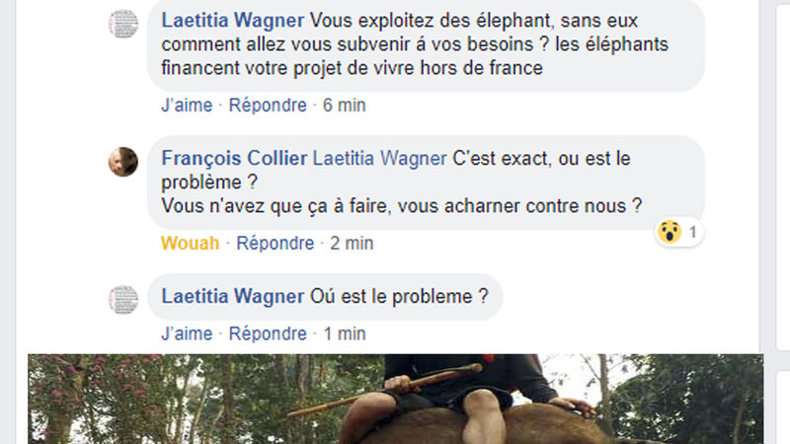Image resolution: width=790 pixels, height=444 pixels.
Task: Visit François Collier's profile via his name
Action: (234, 159)
